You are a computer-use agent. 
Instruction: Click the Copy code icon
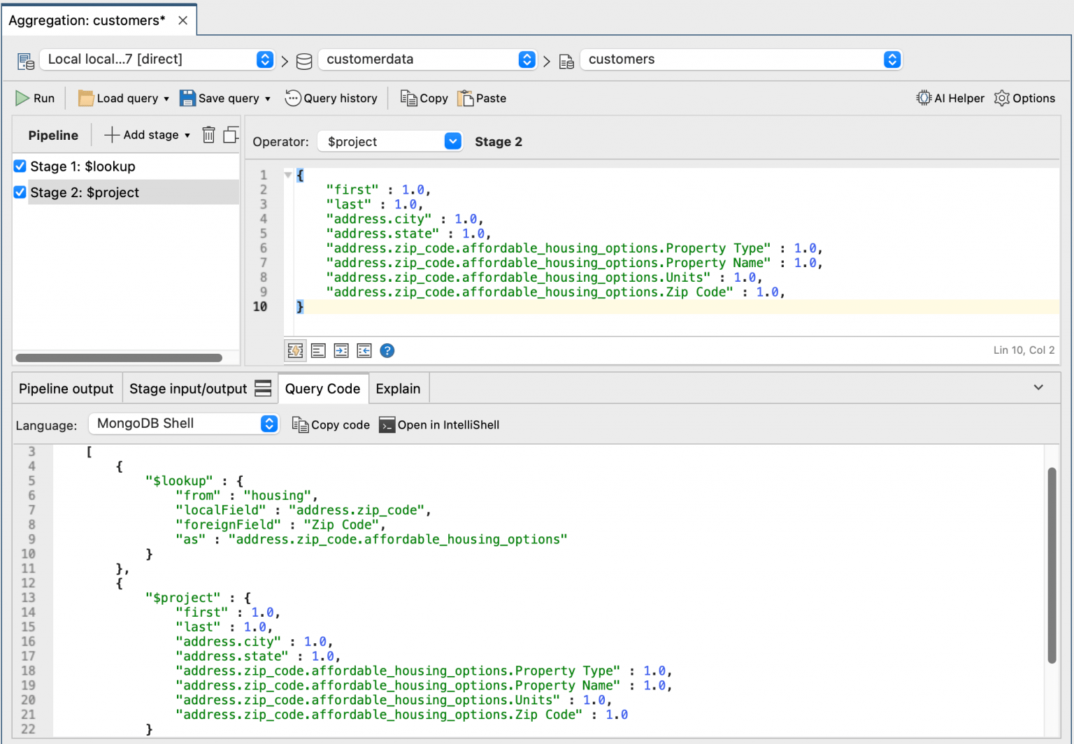coord(330,424)
